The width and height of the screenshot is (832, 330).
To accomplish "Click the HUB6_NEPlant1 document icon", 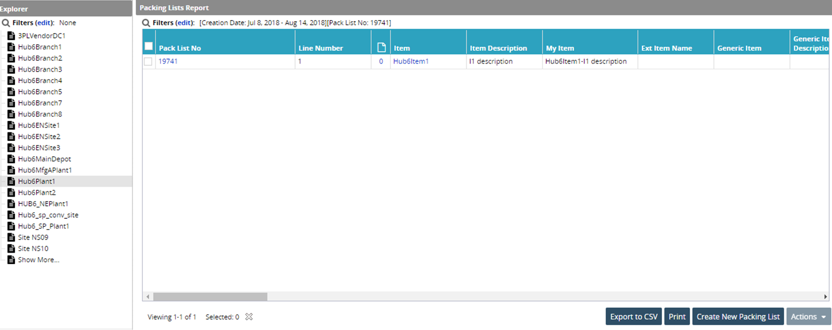I will (x=11, y=204).
